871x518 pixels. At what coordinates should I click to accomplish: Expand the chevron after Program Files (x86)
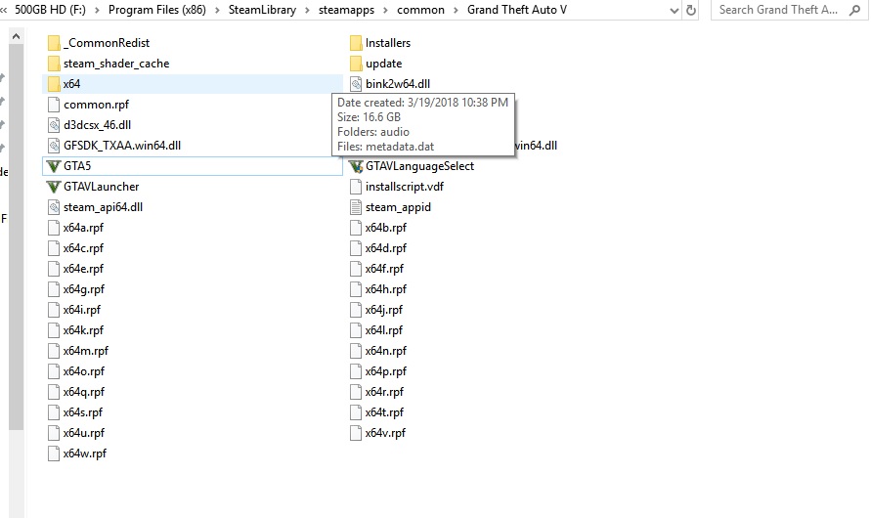217,10
